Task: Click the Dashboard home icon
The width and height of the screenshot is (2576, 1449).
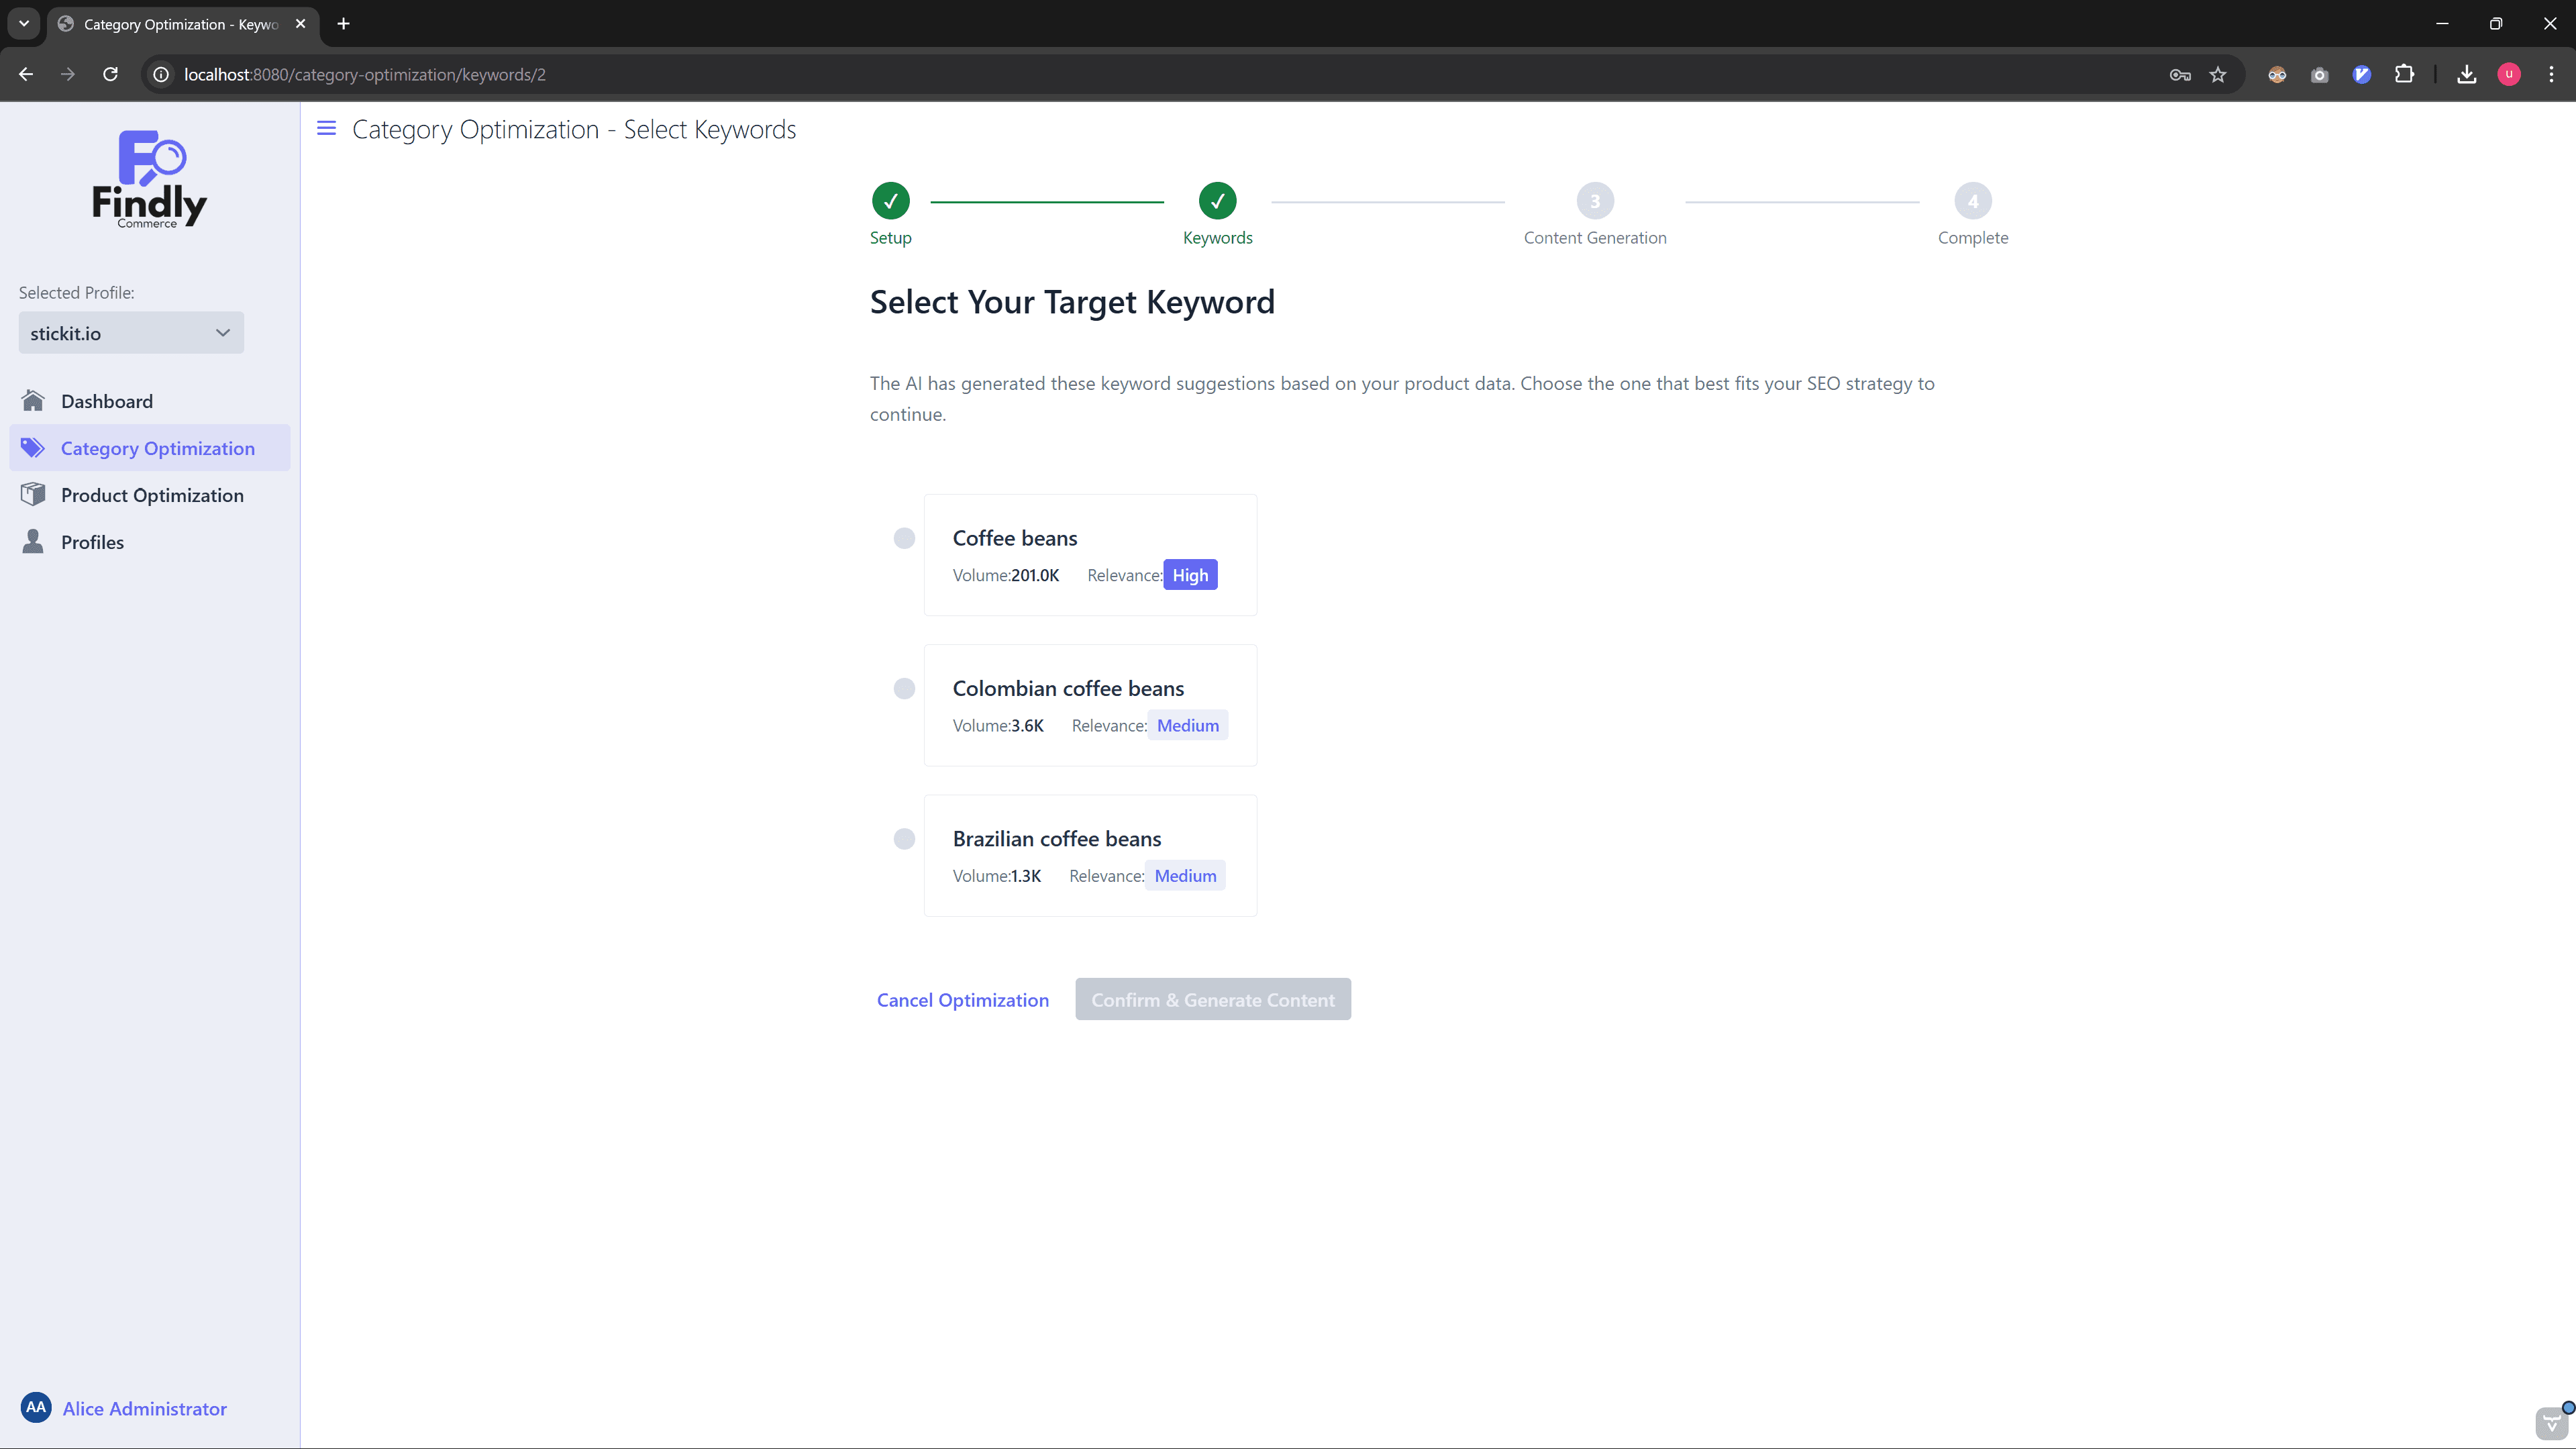Action: point(33,401)
